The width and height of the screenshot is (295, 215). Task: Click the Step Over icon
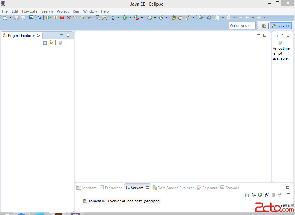click(82, 18)
